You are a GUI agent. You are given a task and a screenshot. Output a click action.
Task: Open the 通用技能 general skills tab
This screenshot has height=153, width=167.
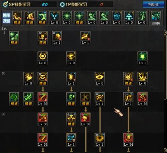[6, 18]
